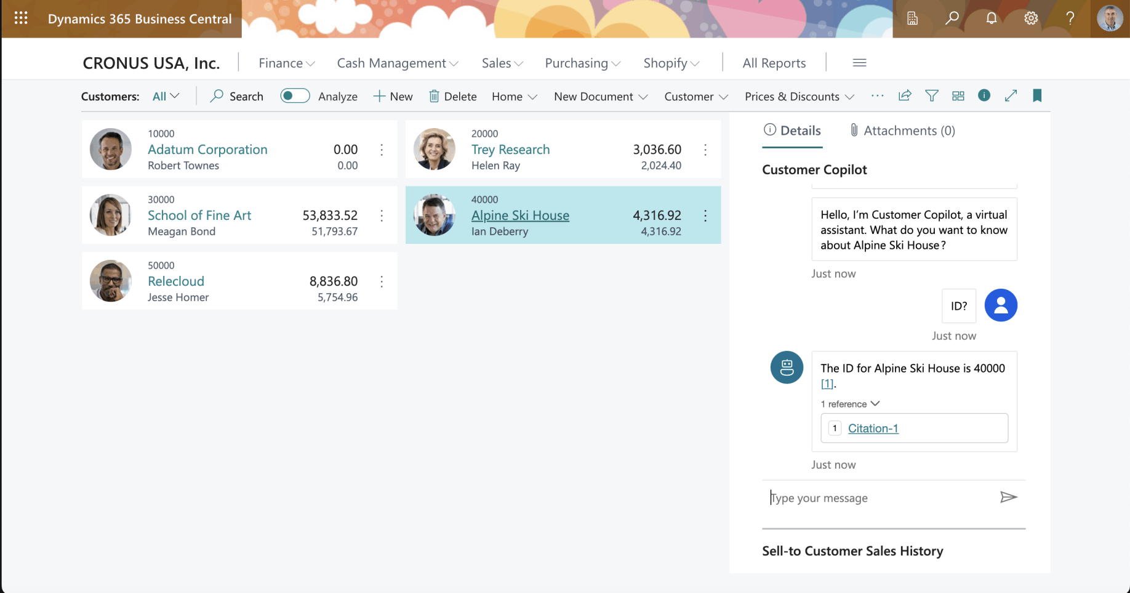Screen dimensions: 1130x593
Task: Collapse the 1 reference expander
Action: [x=850, y=404]
